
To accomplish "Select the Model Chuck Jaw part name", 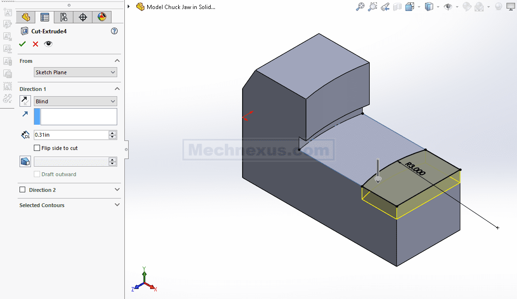I will [181, 7].
